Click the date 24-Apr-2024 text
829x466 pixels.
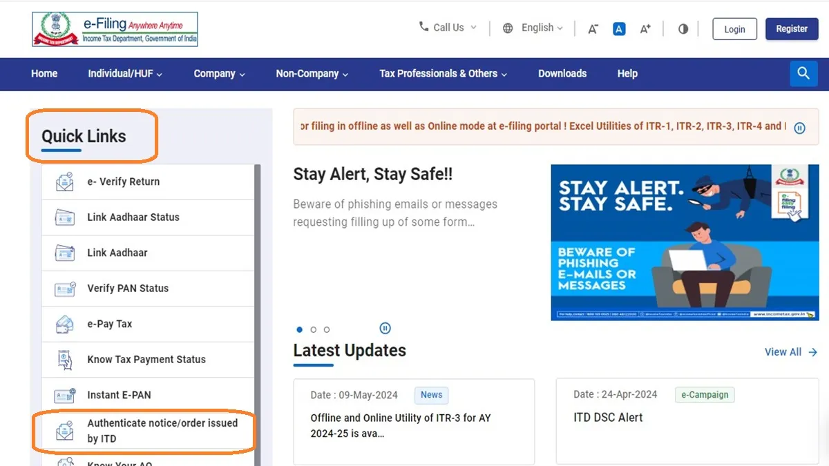(x=616, y=394)
